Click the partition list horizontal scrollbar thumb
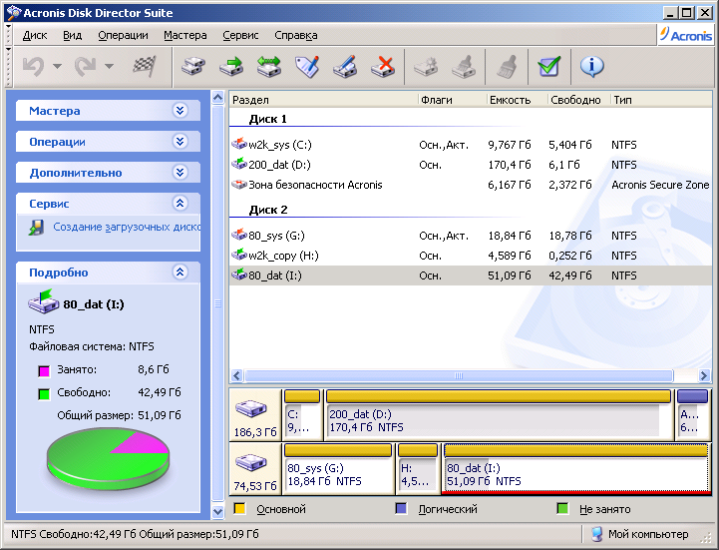The height and width of the screenshot is (550, 719). point(459,376)
